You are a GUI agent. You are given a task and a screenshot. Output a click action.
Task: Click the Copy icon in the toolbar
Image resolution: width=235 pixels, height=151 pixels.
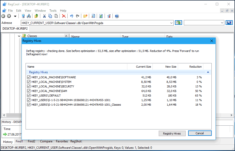tap(50, 16)
